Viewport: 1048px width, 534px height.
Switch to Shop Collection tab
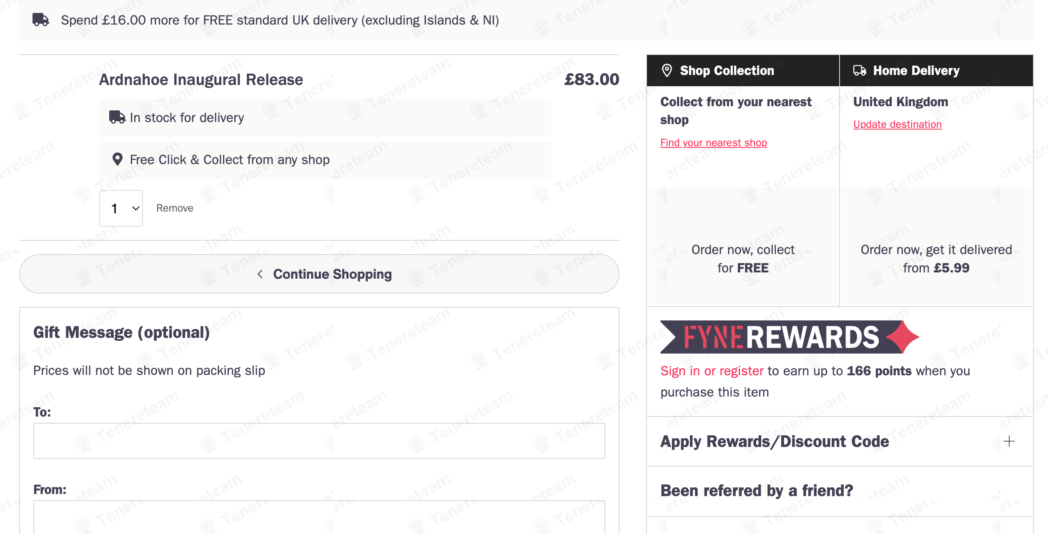click(x=743, y=70)
